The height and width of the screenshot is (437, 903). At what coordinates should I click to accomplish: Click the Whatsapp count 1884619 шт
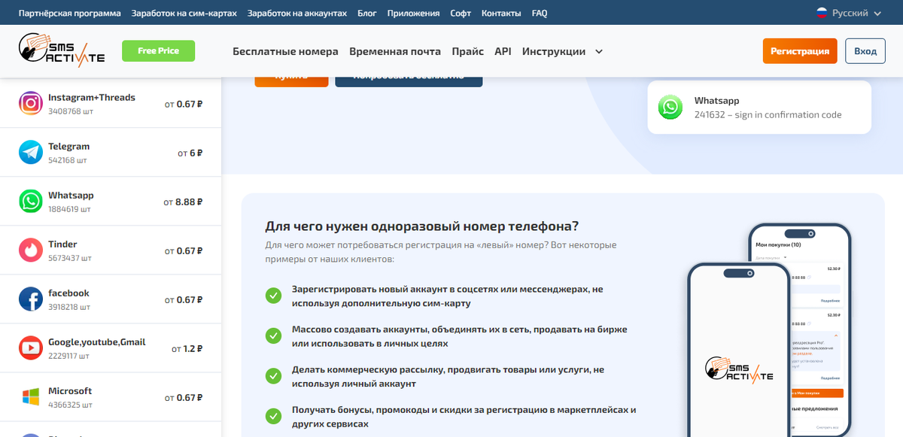[x=69, y=209]
